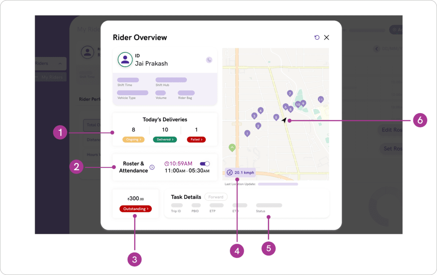This screenshot has height=275, width=437.
Task: Select map delivery pin 1
Action: click(x=247, y=134)
